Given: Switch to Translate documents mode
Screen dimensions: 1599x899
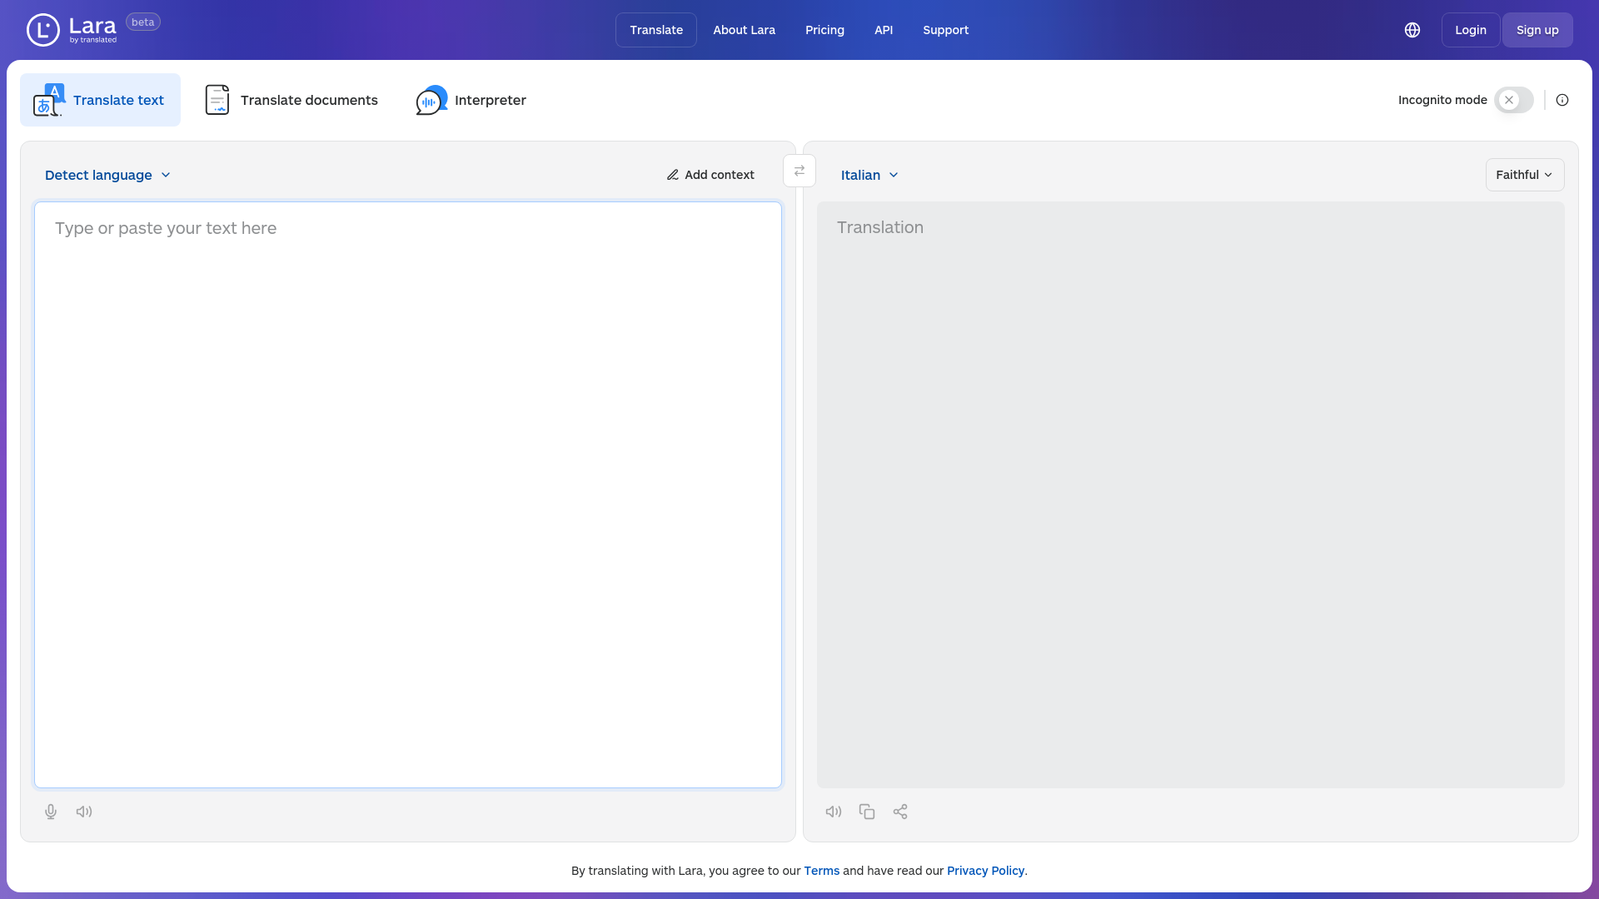Looking at the screenshot, I should (291, 100).
